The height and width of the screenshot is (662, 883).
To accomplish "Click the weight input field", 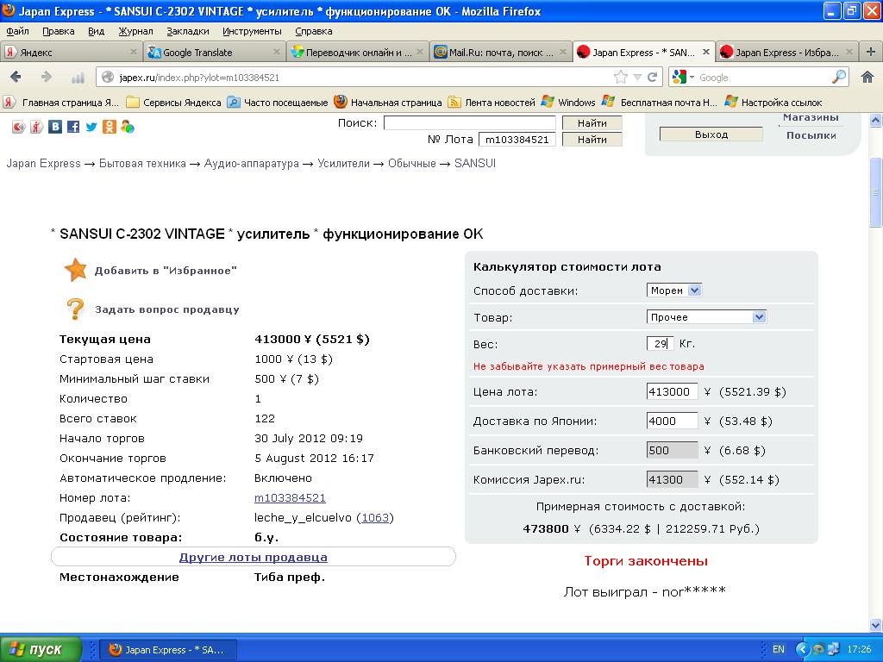I will [660, 344].
